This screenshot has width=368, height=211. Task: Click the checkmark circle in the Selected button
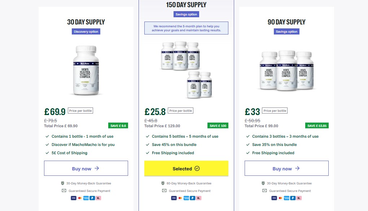(197, 169)
